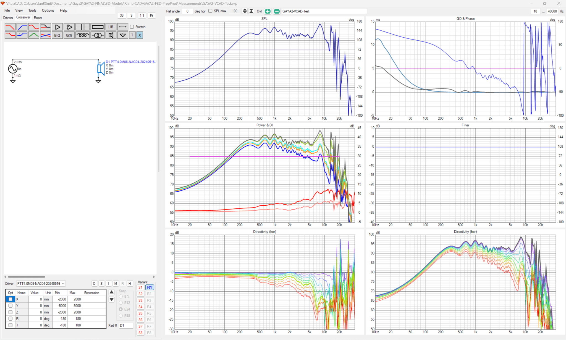
Task: Click the SPL max up-down stepper
Action: tap(245, 11)
